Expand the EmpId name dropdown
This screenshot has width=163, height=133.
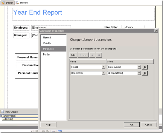coord(103,67)
